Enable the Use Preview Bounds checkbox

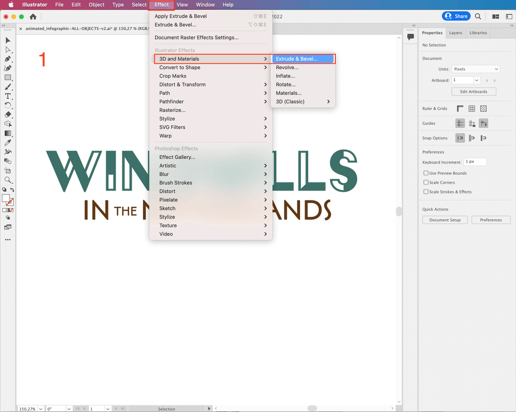click(x=425, y=173)
